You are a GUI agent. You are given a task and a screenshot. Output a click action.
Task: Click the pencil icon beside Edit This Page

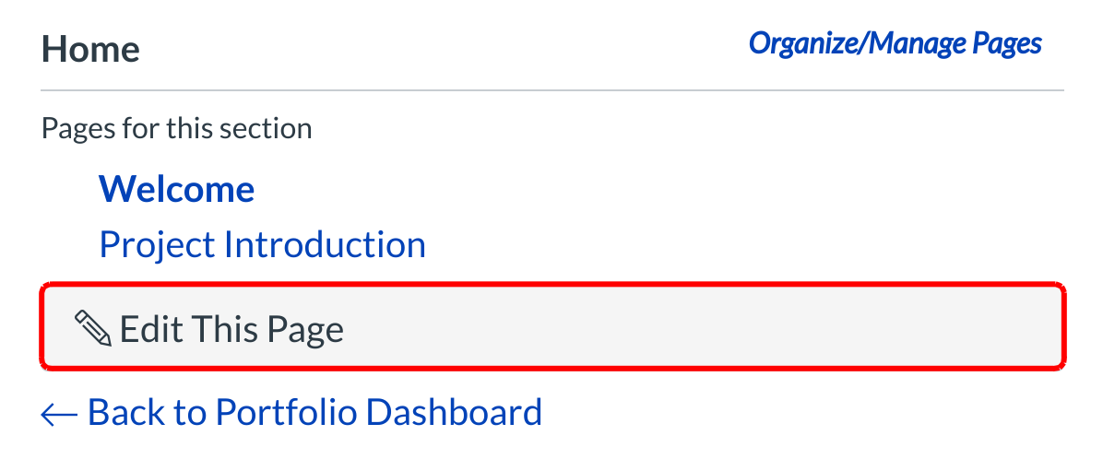(92, 329)
